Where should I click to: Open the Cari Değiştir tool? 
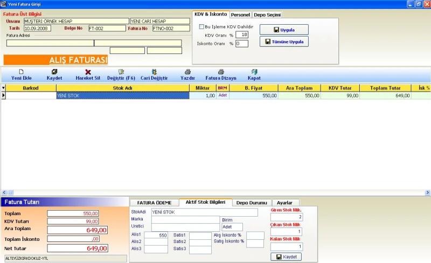(x=154, y=72)
